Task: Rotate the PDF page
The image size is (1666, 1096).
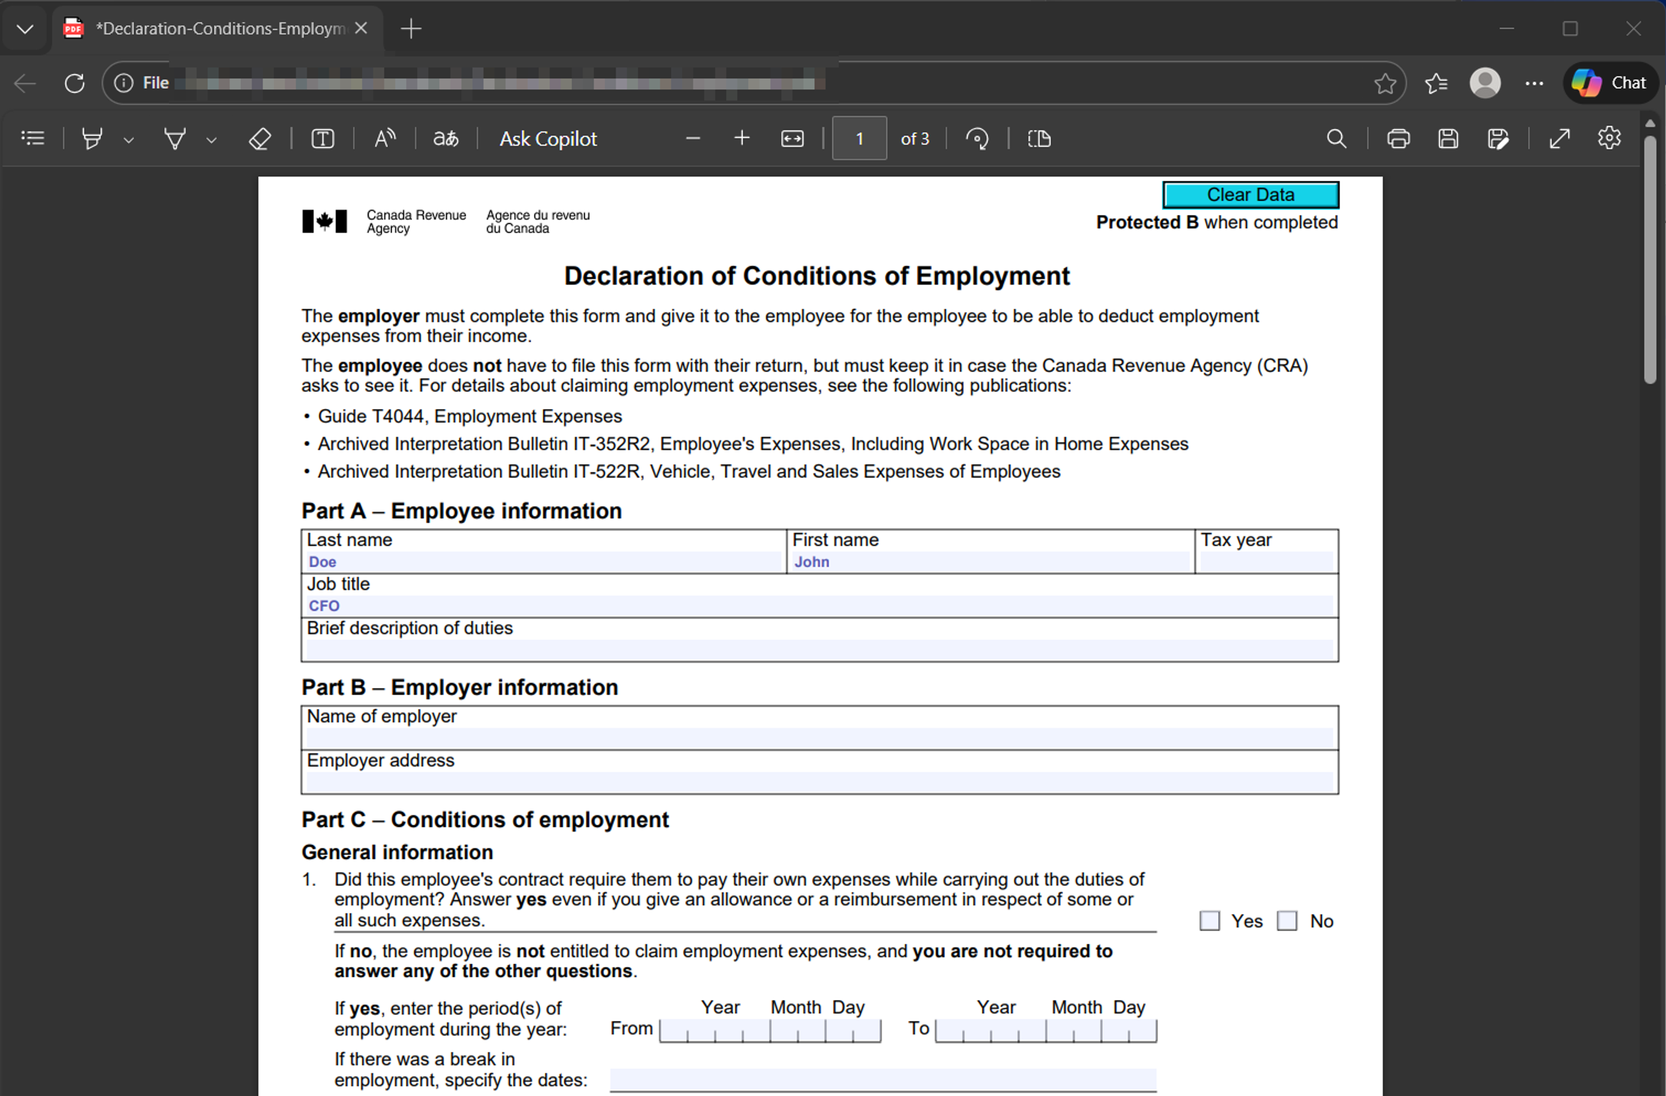Action: (x=977, y=138)
